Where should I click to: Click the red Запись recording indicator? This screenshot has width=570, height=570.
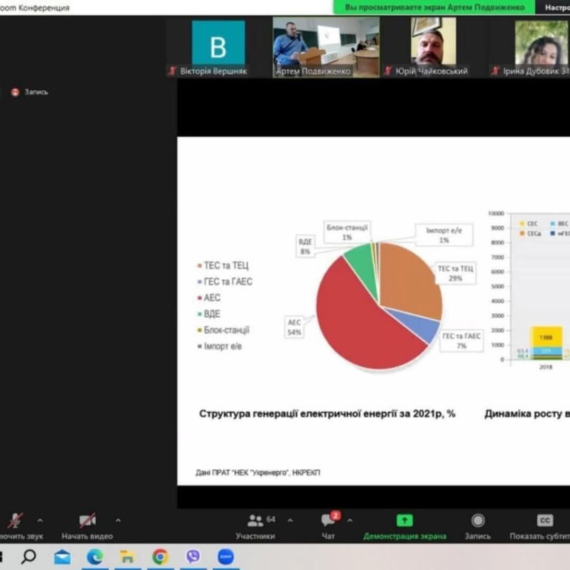click(x=15, y=92)
